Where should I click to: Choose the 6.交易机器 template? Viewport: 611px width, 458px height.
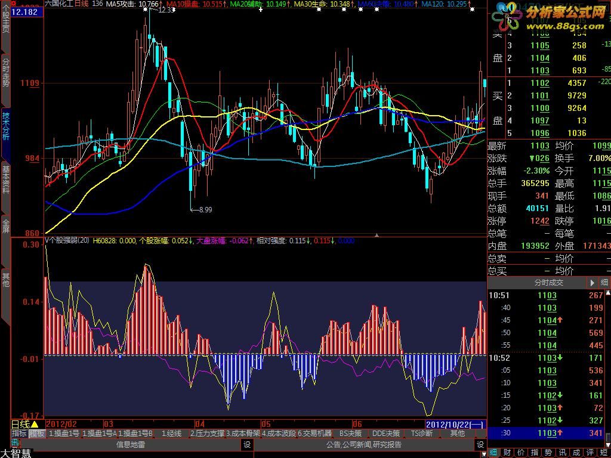[315, 434]
